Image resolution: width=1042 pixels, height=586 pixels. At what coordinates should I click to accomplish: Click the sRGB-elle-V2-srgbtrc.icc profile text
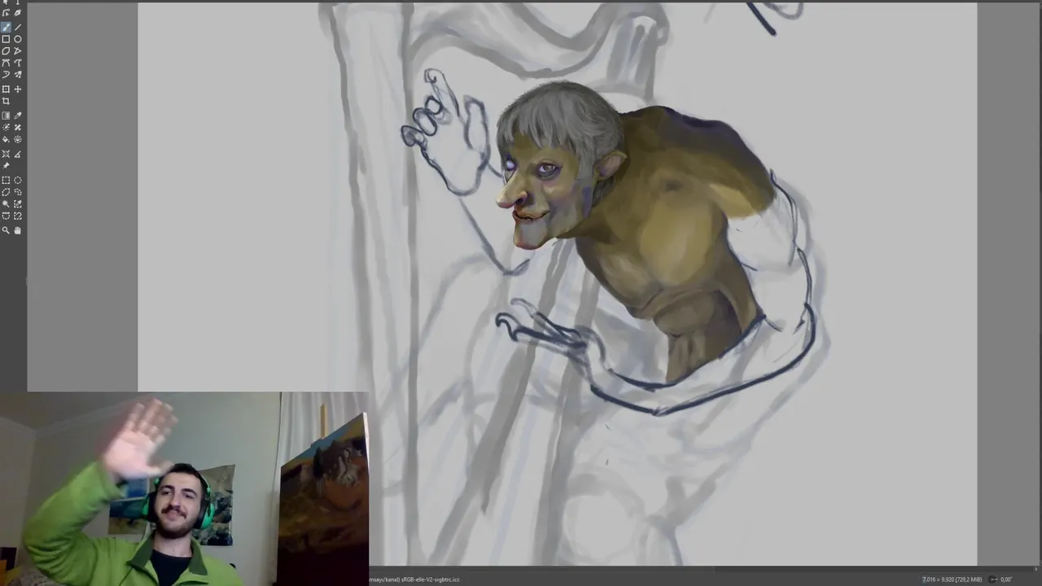(430, 579)
